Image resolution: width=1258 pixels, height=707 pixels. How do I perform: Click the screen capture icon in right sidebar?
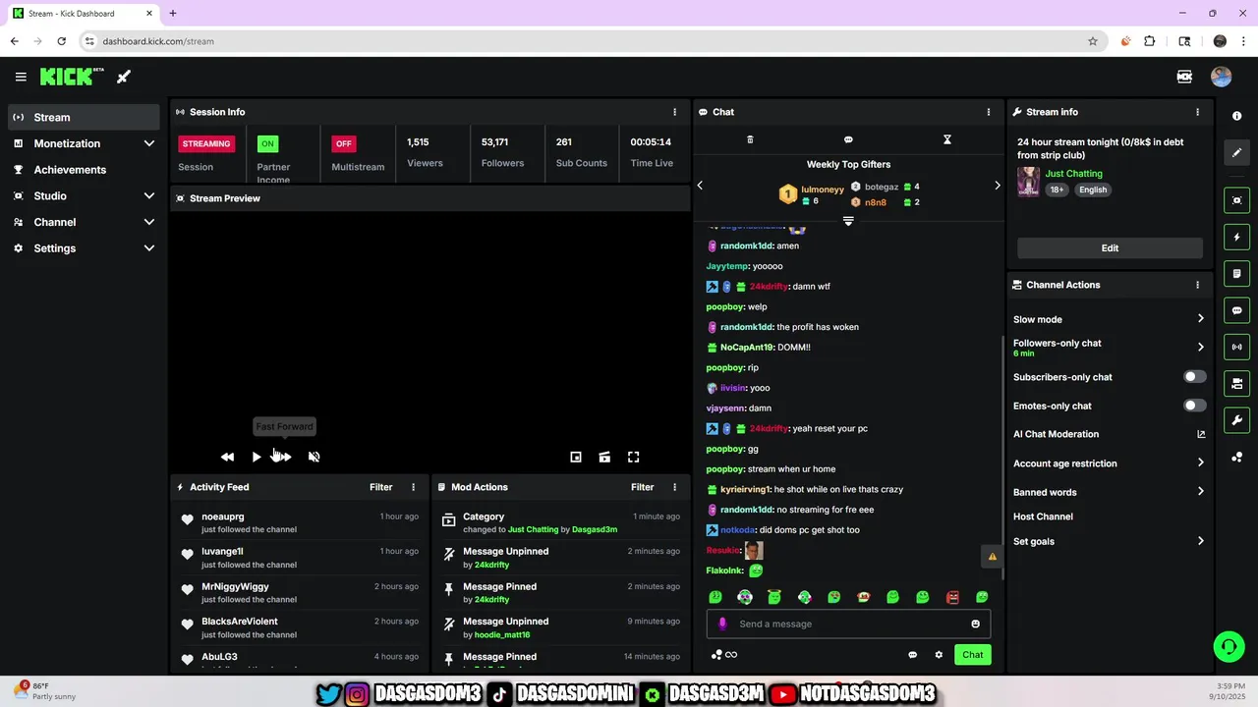coord(1236,200)
